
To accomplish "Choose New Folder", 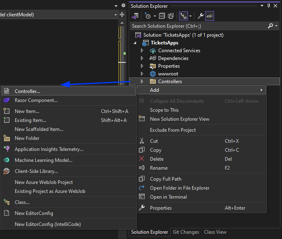I will tap(69, 138).
